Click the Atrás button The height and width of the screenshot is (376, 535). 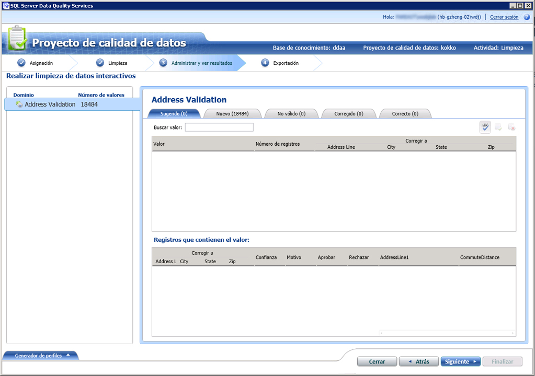418,361
